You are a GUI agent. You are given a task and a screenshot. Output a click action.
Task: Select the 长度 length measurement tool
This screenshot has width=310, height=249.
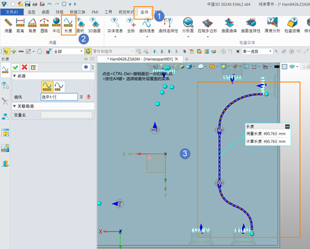tap(68, 25)
